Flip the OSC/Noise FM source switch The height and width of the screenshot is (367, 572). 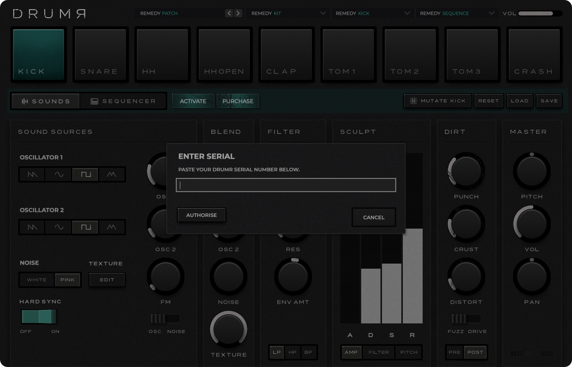click(166, 318)
